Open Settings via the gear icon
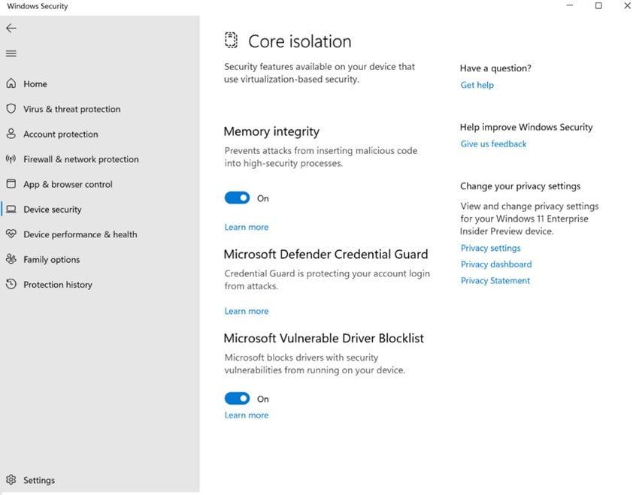This screenshot has width=639, height=495. [12, 479]
